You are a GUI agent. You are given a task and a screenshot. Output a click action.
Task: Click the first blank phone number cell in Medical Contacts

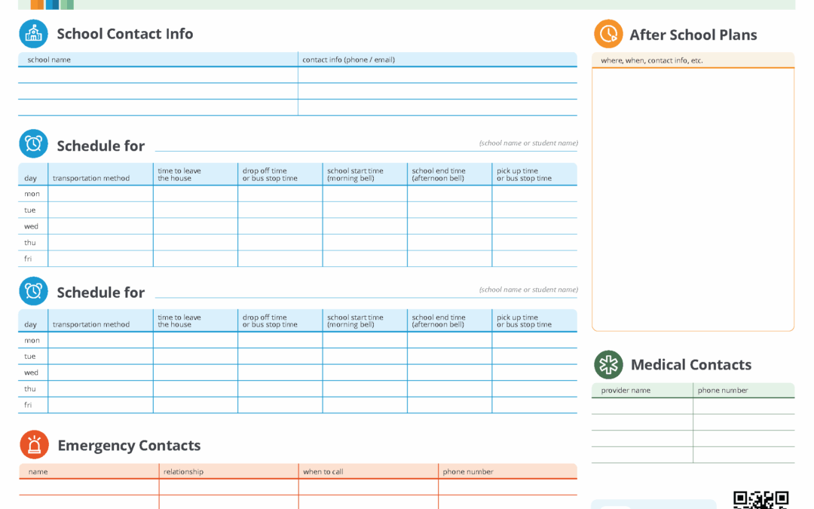pyautogui.click(x=744, y=406)
